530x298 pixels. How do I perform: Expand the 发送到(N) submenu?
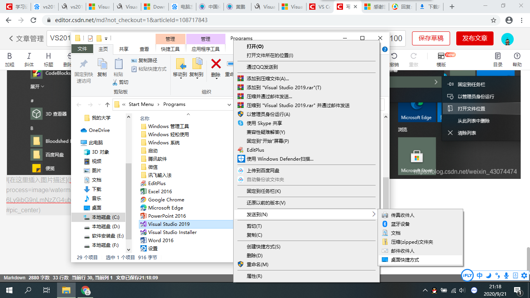306,215
